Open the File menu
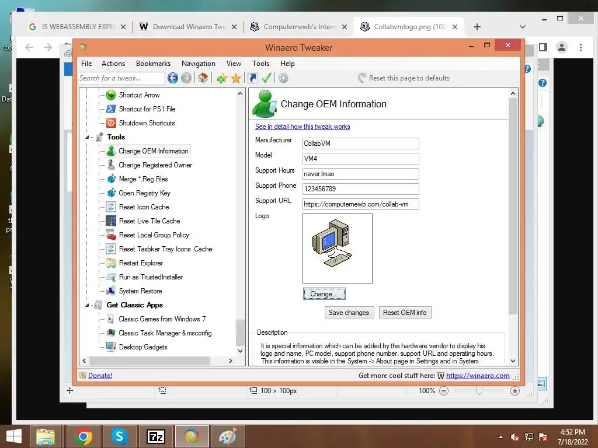Image resolution: width=598 pixels, height=448 pixels. click(86, 64)
